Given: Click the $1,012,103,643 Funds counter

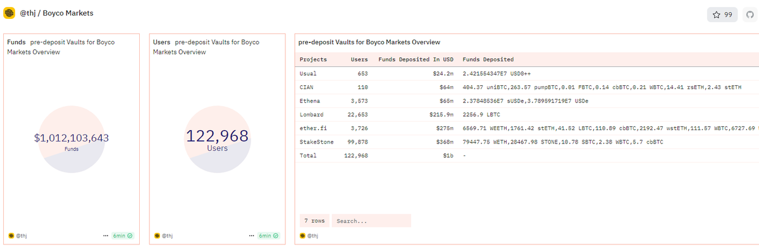Looking at the screenshot, I should point(71,138).
